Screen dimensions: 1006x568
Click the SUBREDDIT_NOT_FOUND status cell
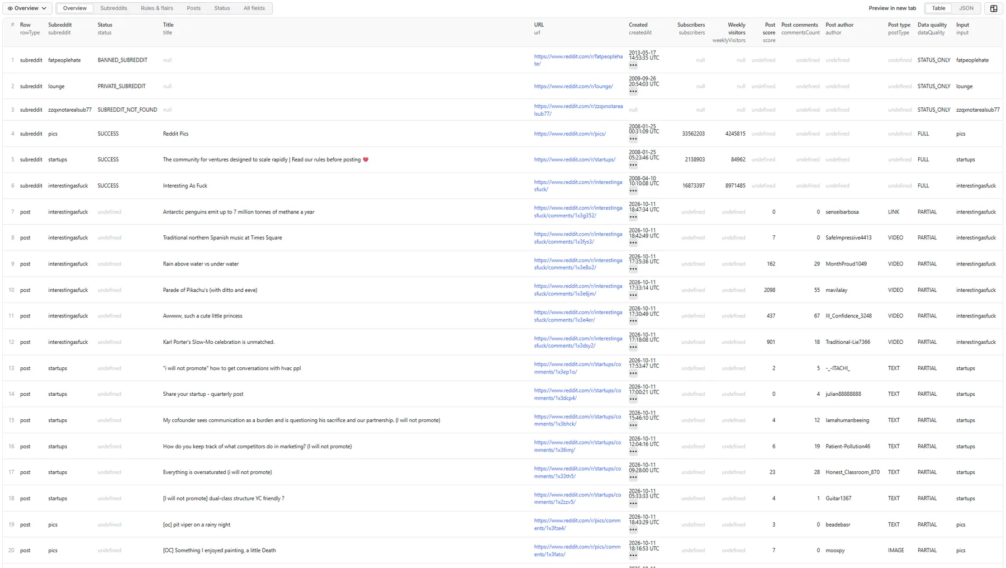[127, 110]
